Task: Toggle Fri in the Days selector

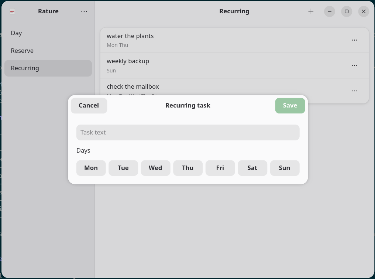Action: coord(220,168)
